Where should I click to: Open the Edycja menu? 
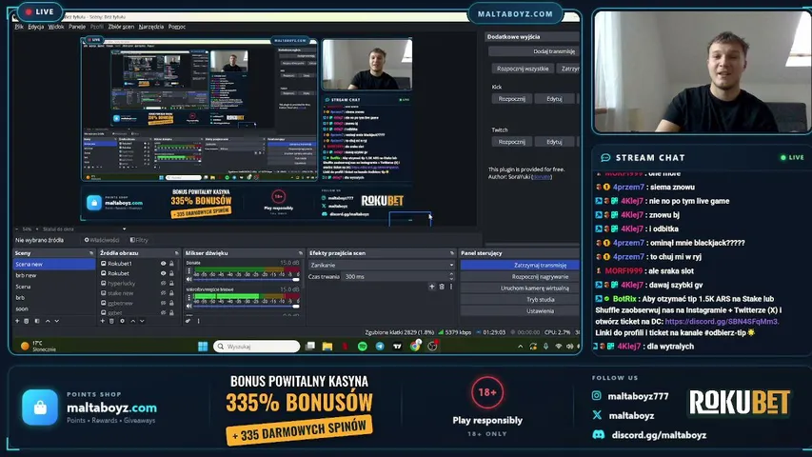coord(36,27)
